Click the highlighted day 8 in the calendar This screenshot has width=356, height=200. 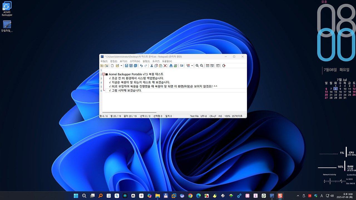click(336, 89)
